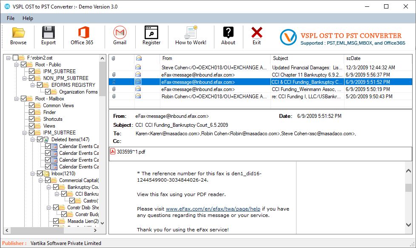
Task: Select the CCI Funding_Weinmann Assoc email
Action: click(260, 89)
